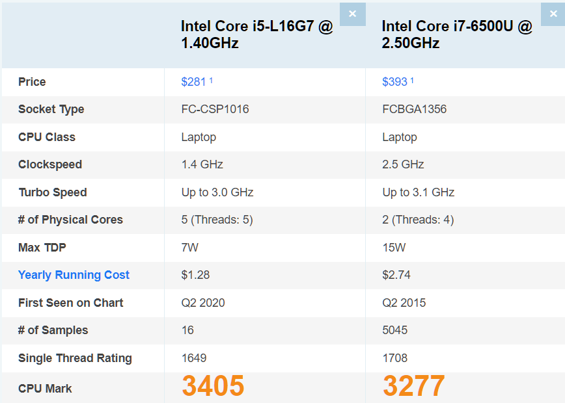The width and height of the screenshot is (565, 403).
Task: Click the # of Physical Cores label
Action: 70,220
